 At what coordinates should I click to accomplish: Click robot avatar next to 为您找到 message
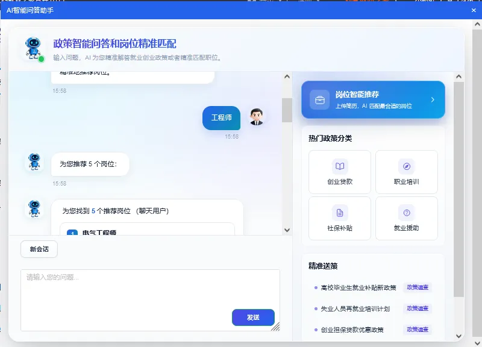tap(34, 208)
